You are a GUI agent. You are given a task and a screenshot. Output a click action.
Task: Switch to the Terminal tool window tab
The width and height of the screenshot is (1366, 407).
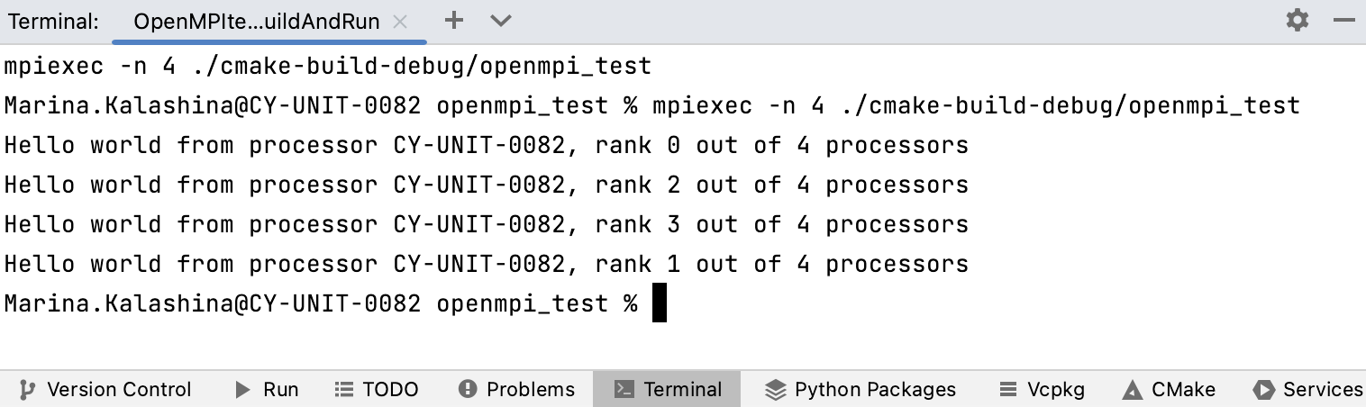(x=667, y=389)
